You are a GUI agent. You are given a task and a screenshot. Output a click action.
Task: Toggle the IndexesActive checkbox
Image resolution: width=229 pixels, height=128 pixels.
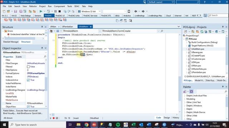(x=28, y=80)
